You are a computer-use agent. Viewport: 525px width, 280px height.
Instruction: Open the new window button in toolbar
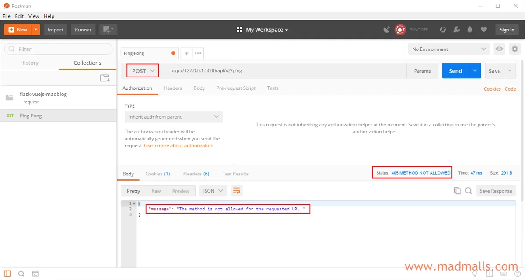[108, 30]
